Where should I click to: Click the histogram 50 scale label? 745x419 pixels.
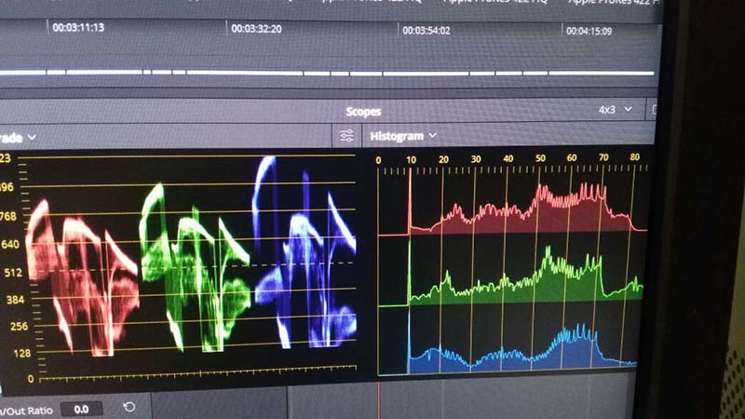[x=540, y=158]
